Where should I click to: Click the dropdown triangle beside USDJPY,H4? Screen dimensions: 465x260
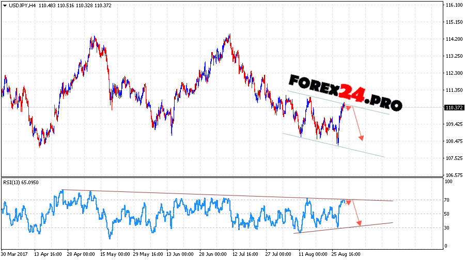pyautogui.click(x=5, y=5)
